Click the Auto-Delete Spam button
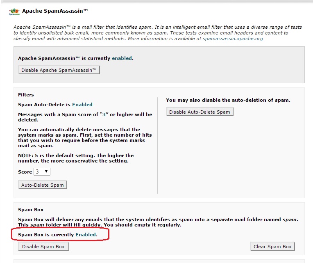313x263 pixels. pos(43,185)
